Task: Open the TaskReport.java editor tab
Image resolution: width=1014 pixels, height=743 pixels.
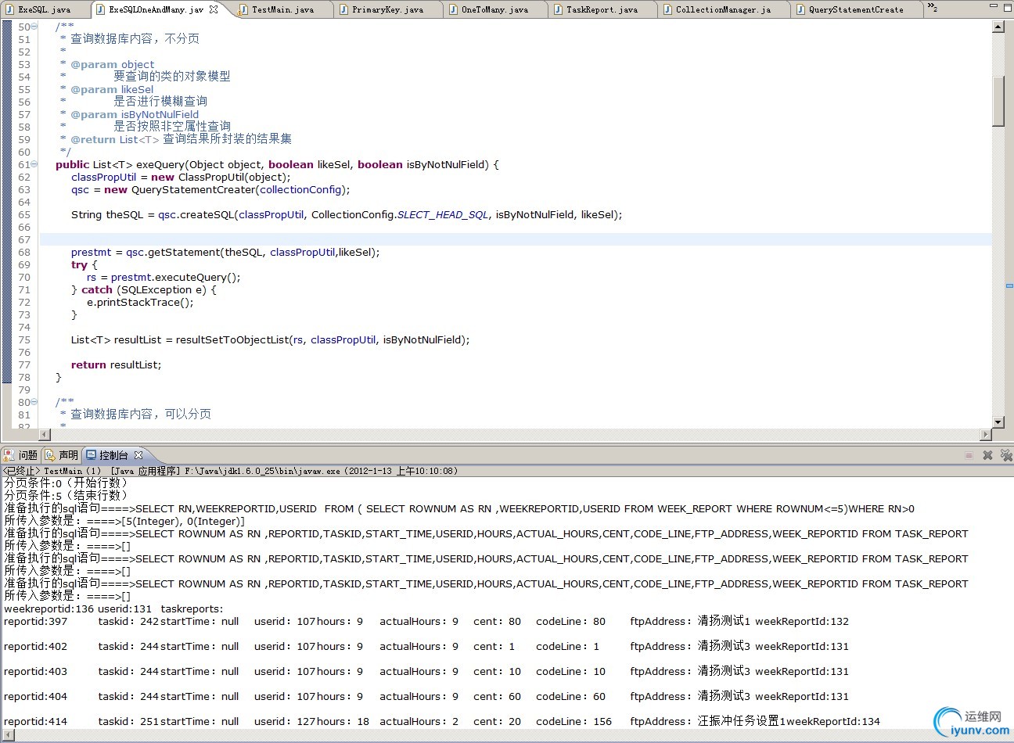Action: coord(602,9)
